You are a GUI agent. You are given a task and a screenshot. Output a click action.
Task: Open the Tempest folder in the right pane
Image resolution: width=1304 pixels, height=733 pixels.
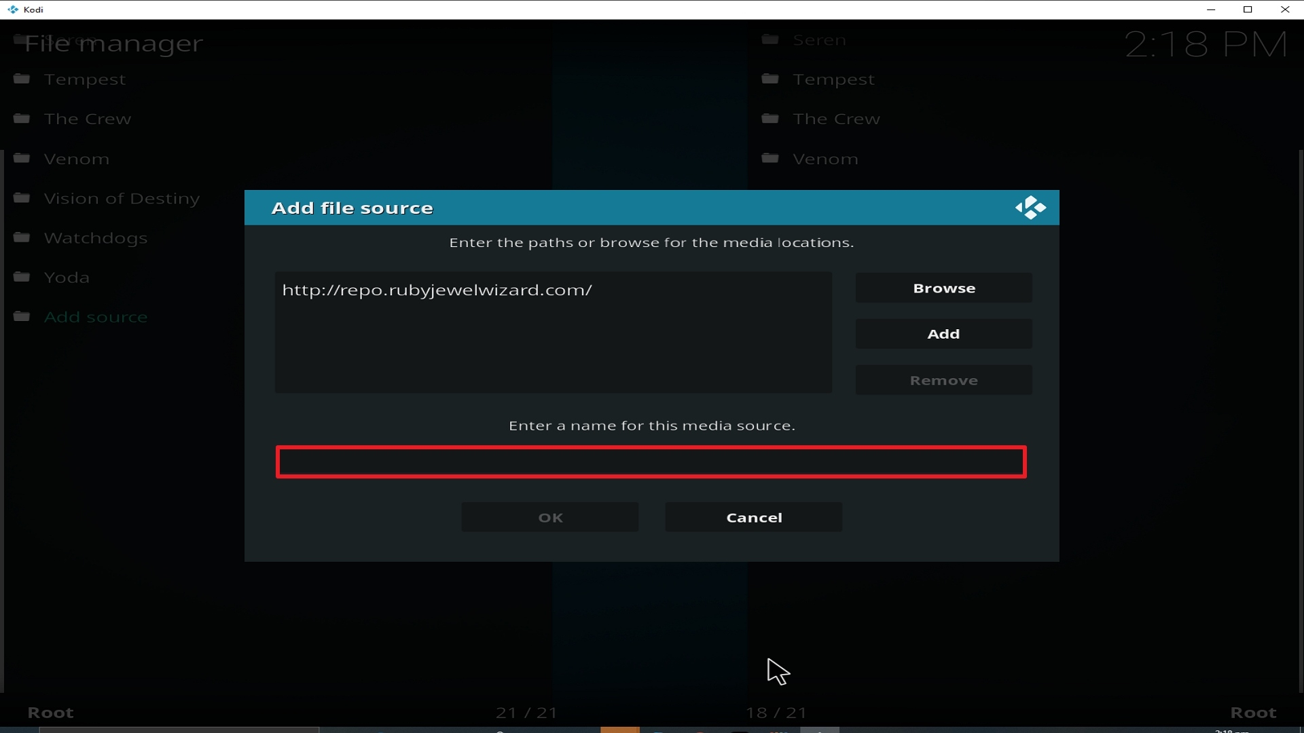pos(834,79)
